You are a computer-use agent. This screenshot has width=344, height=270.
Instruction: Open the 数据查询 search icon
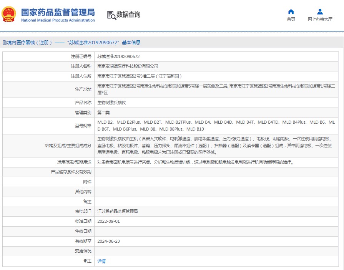(111, 15)
